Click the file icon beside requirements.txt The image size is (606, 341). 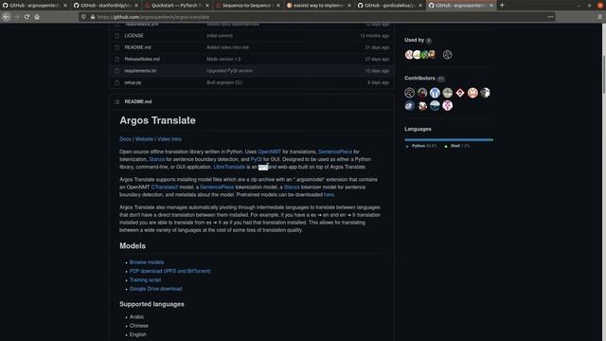click(117, 71)
